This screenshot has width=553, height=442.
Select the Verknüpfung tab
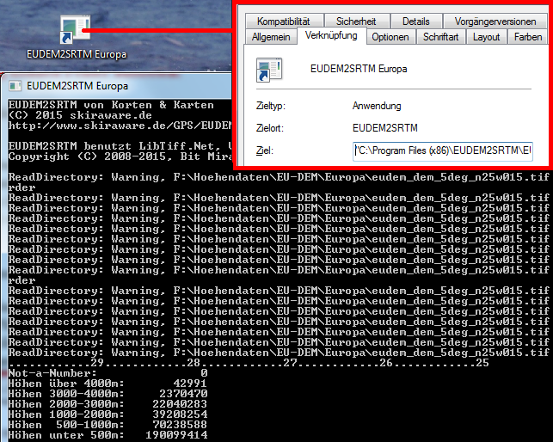tap(331, 35)
